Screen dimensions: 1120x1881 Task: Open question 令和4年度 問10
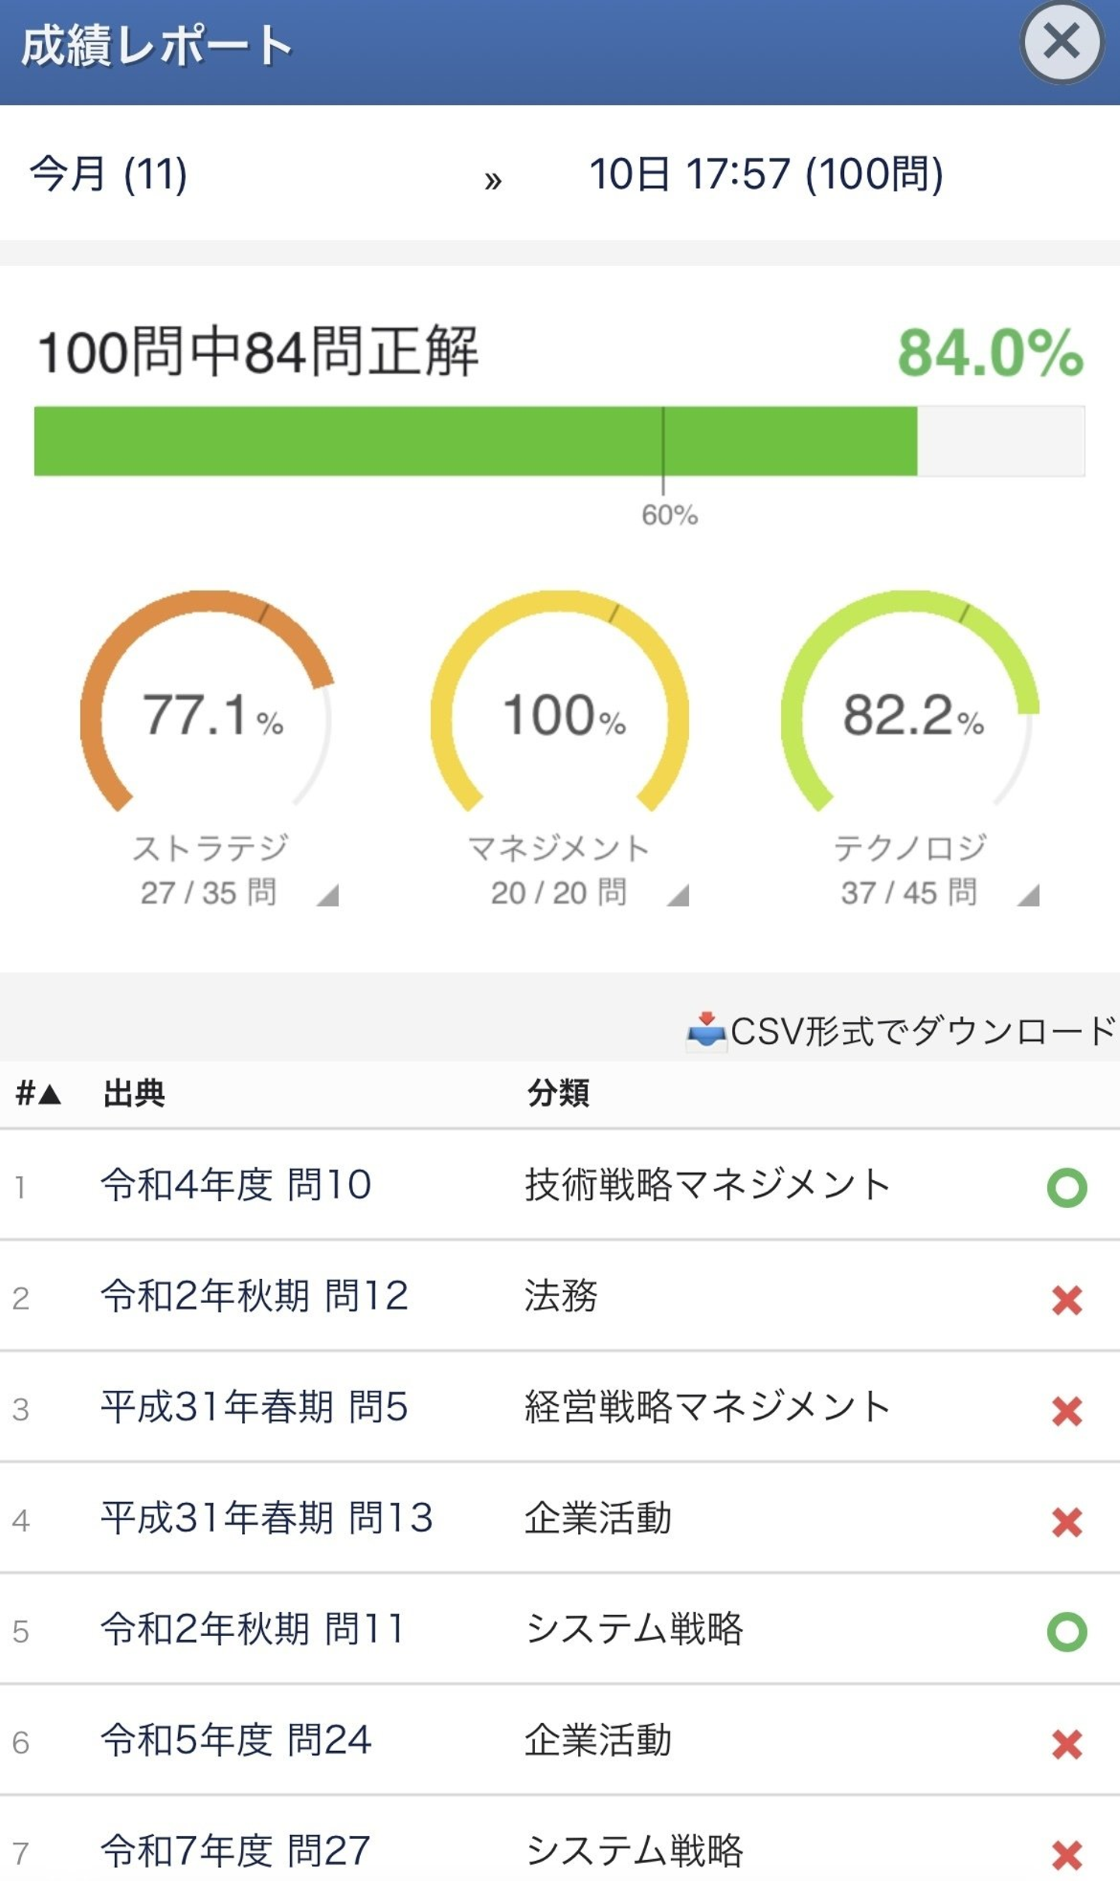pyautogui.click(x=236, y=1186)
